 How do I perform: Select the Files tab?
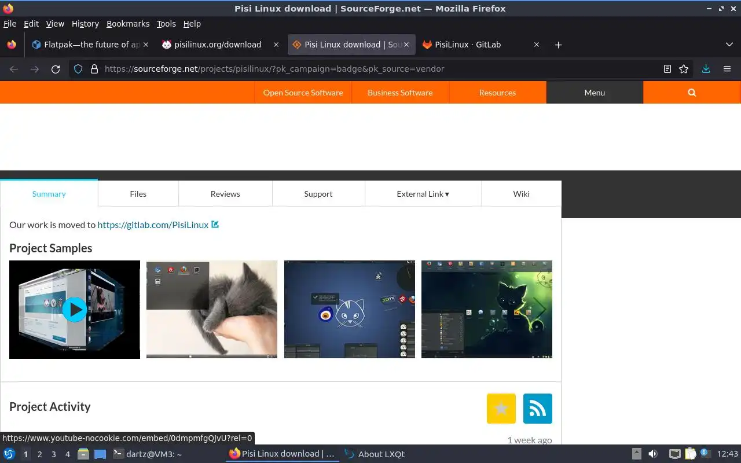pyautogui.click(x=138, y=194)
